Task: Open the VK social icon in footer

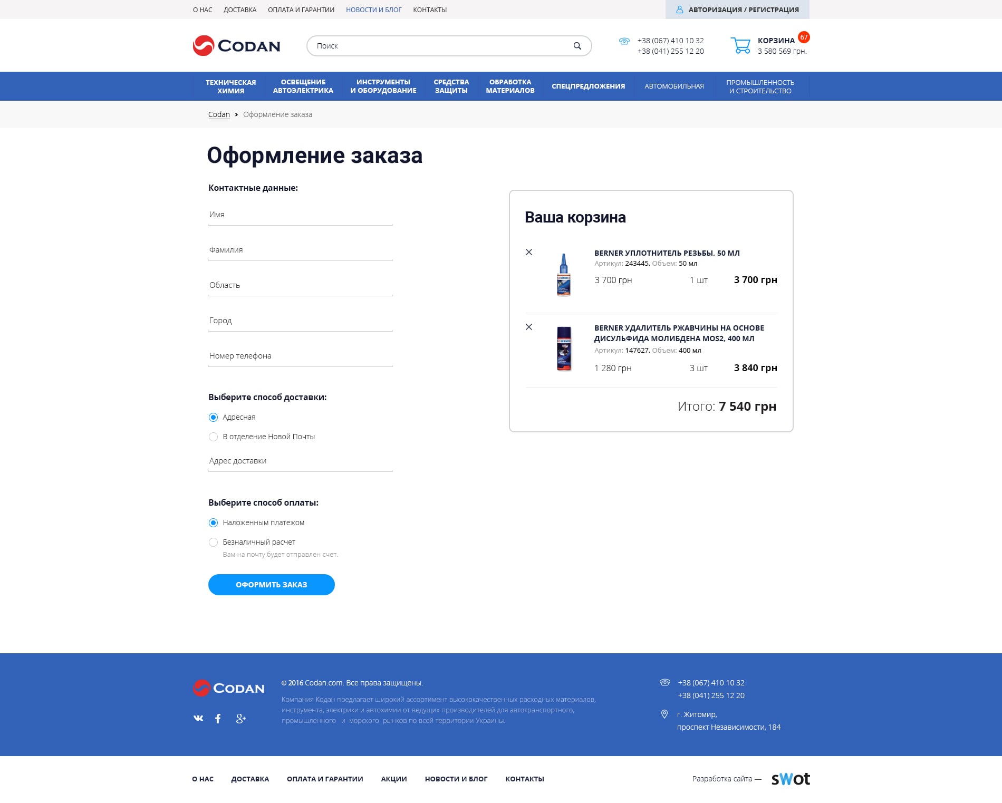Action: (198, 718)
